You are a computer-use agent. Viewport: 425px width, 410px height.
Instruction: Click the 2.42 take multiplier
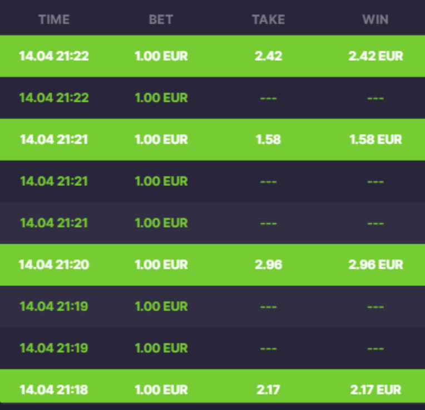268,56
